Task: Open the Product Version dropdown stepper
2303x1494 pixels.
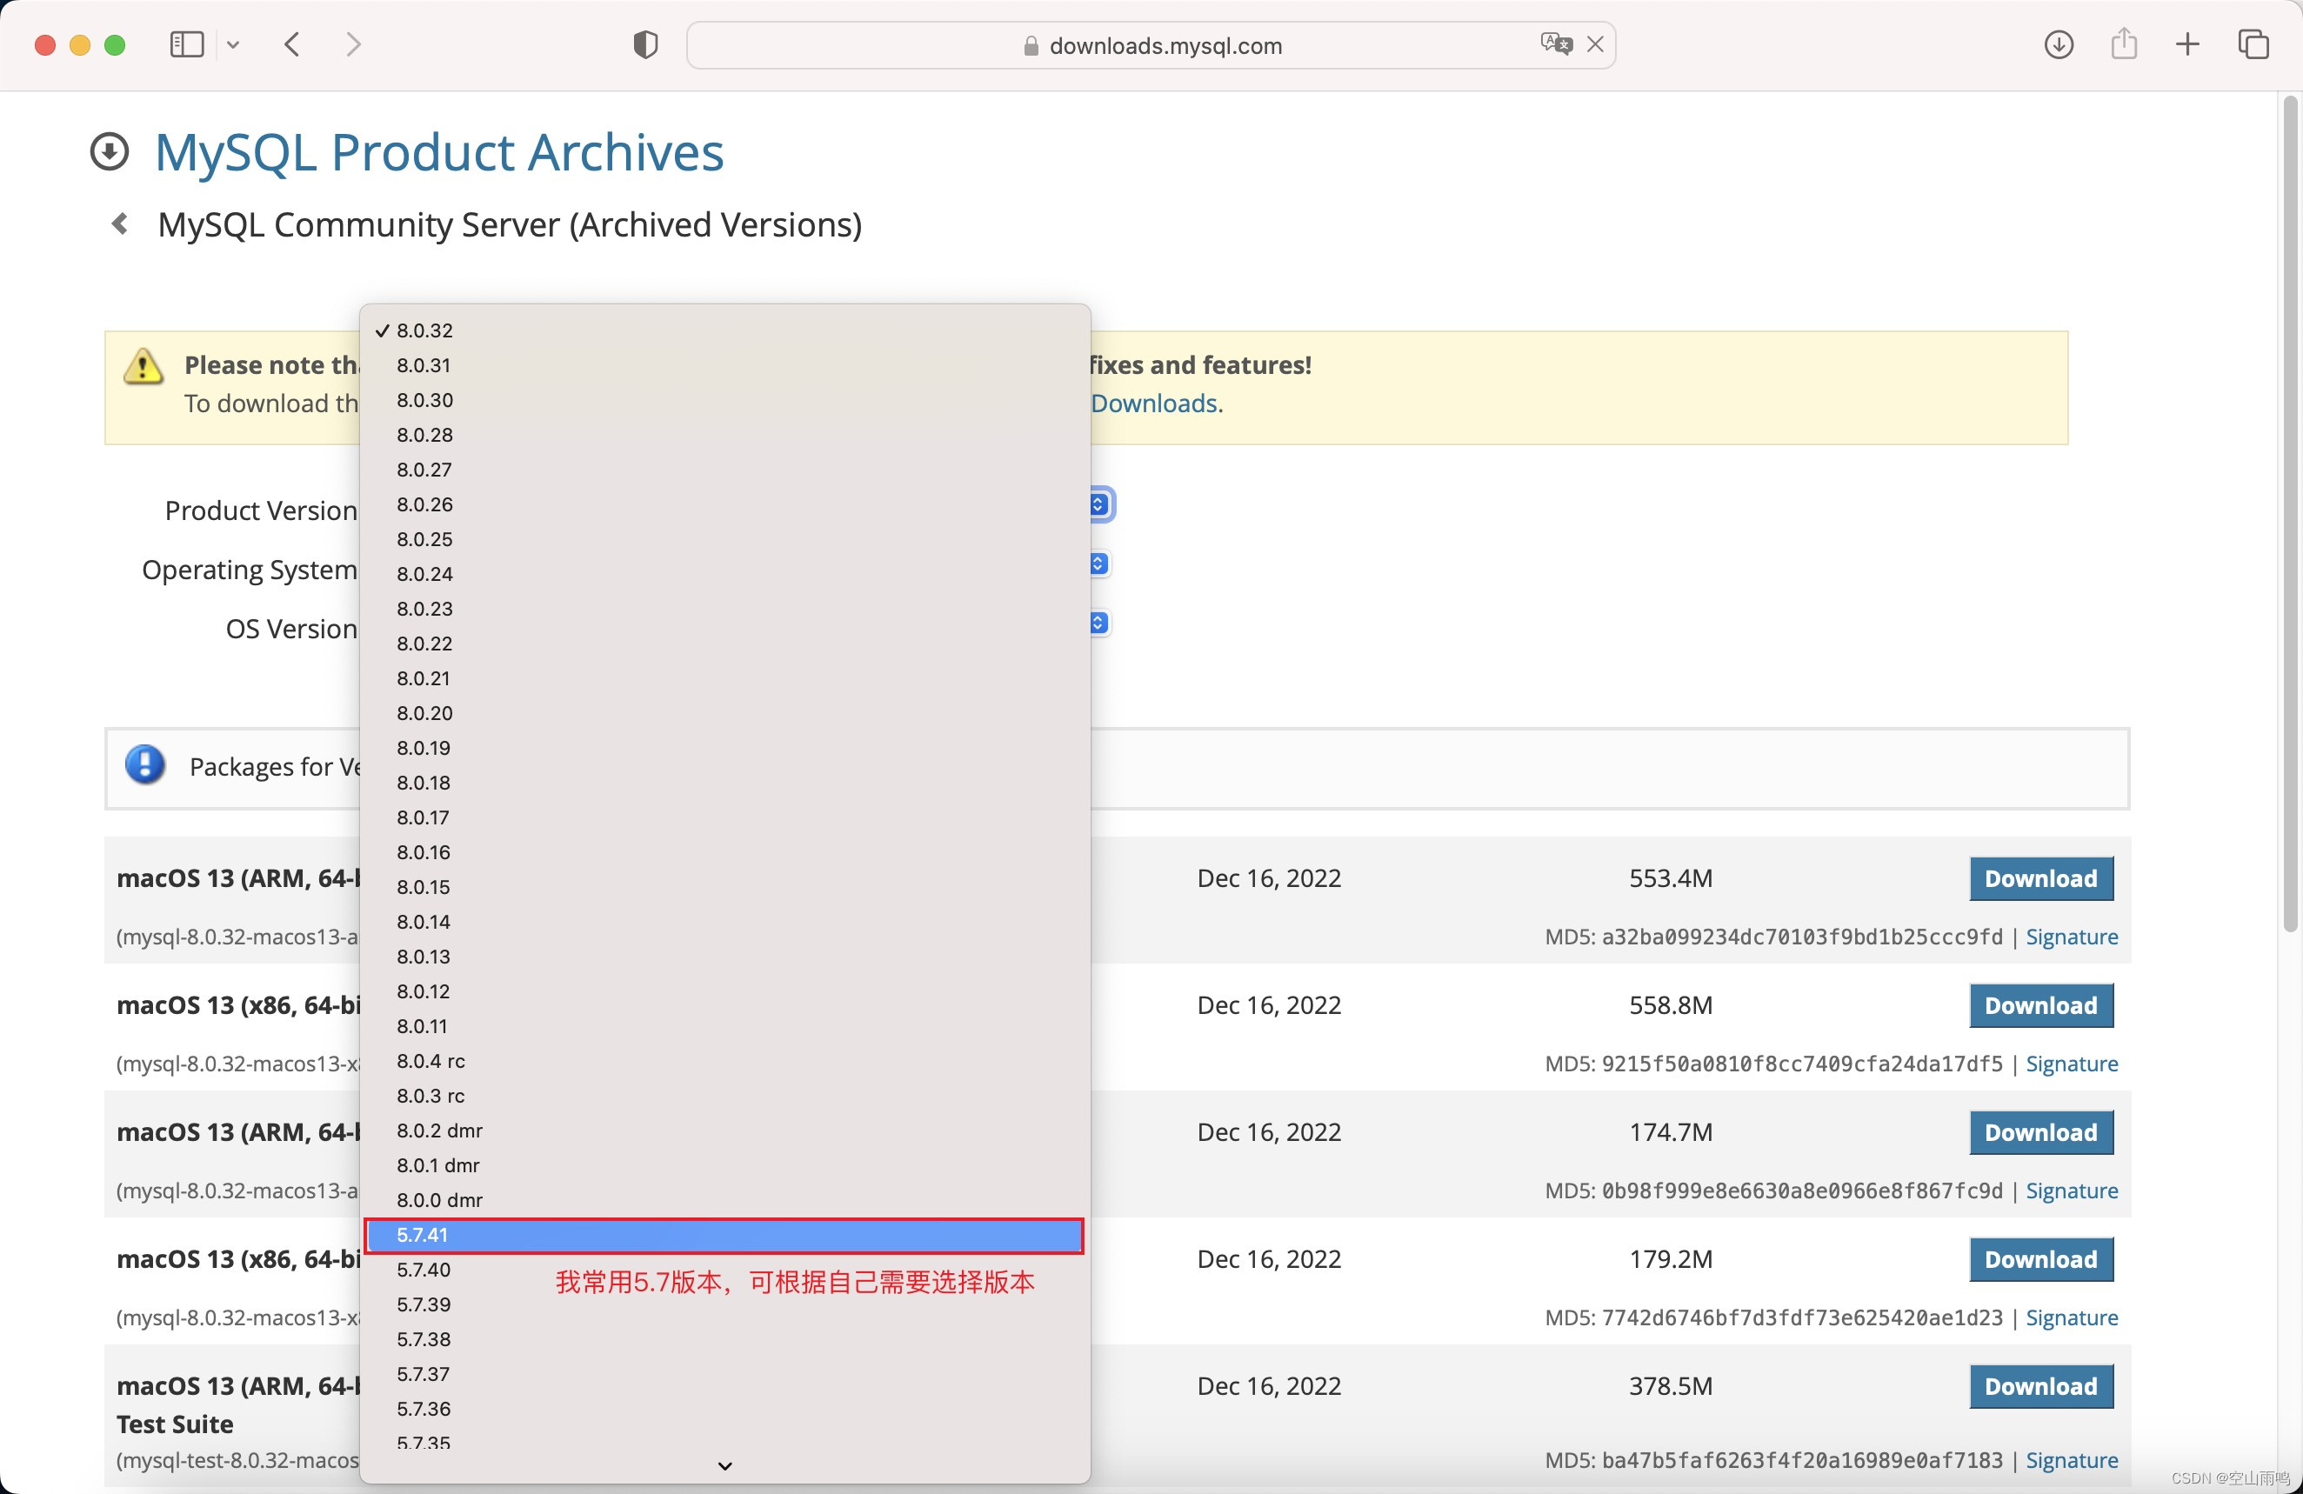Action: [x=1098, y=504]
